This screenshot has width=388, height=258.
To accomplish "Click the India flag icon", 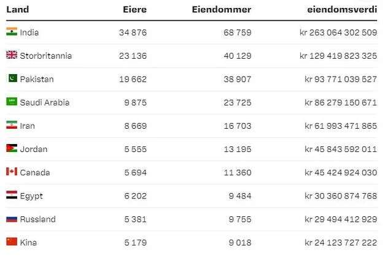I will point(12,32).
